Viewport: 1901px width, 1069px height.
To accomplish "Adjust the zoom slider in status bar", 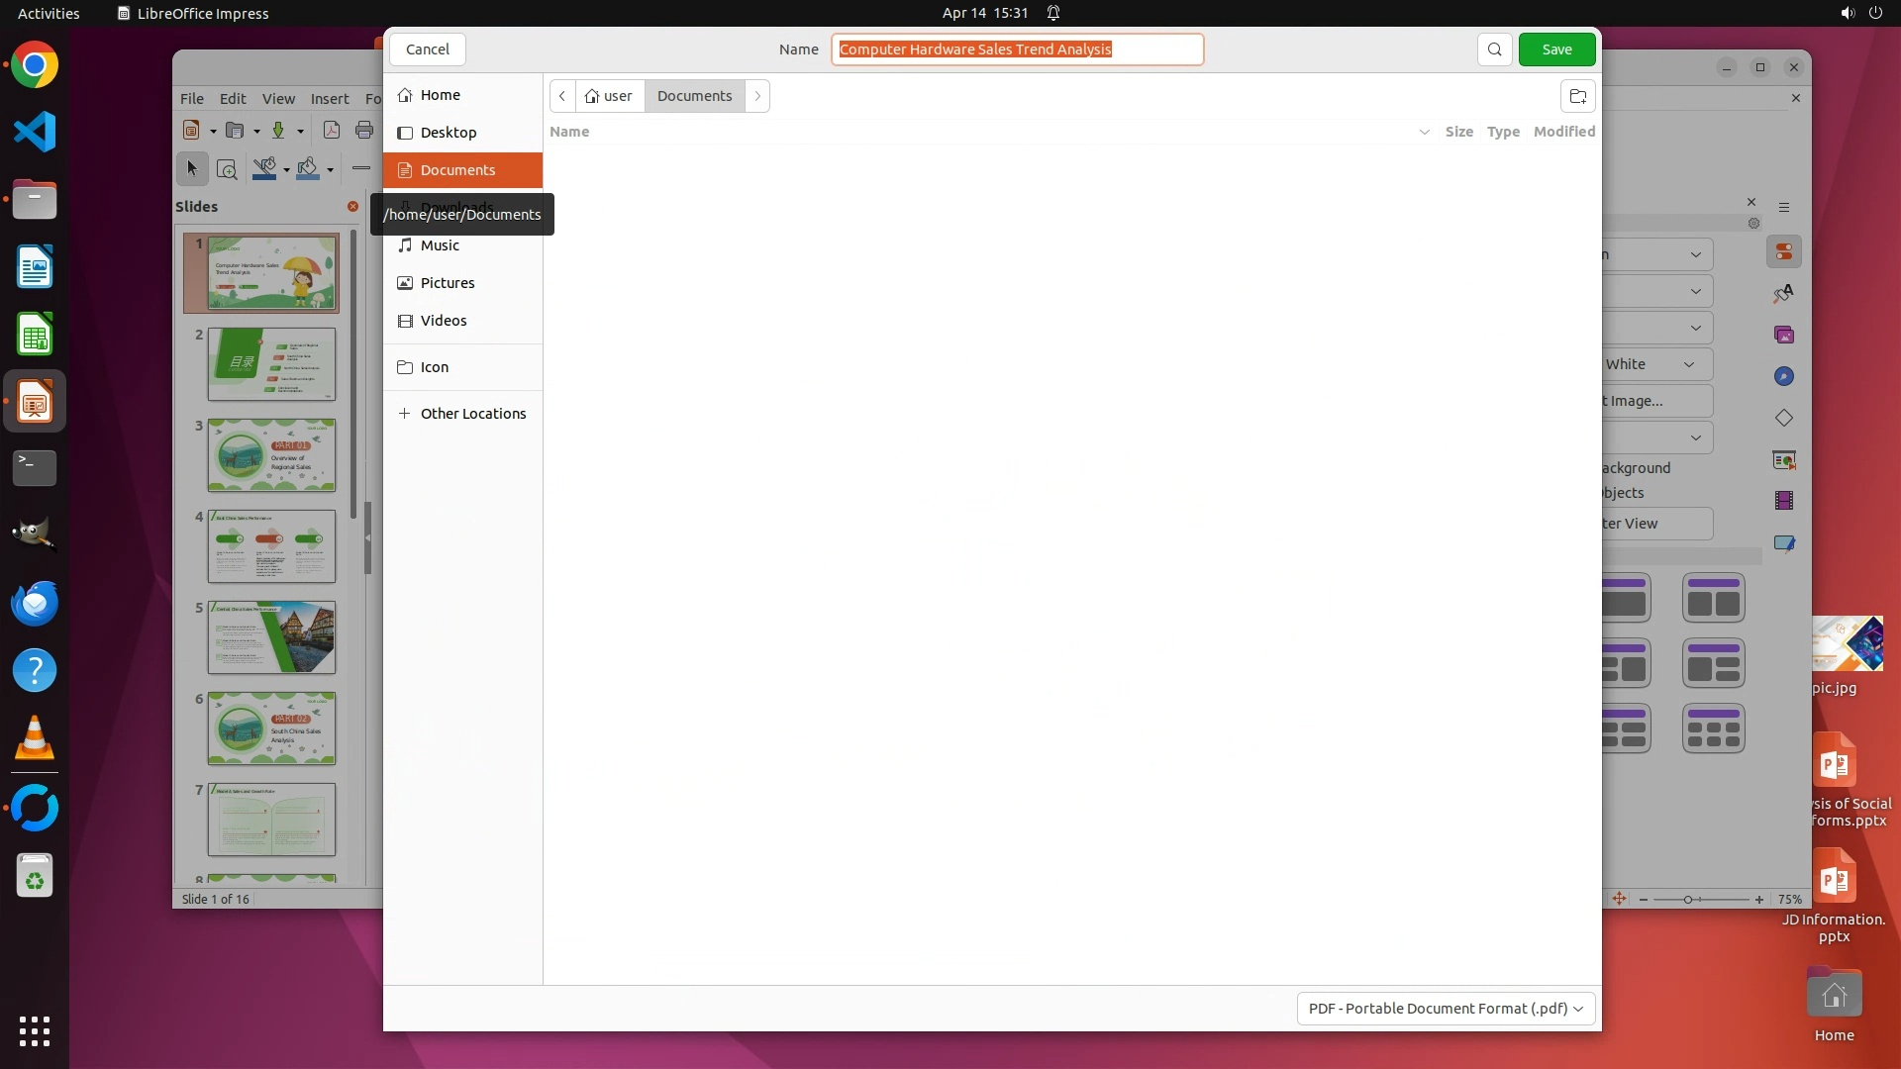I will pyautogui.click(x=1688, y=900).
